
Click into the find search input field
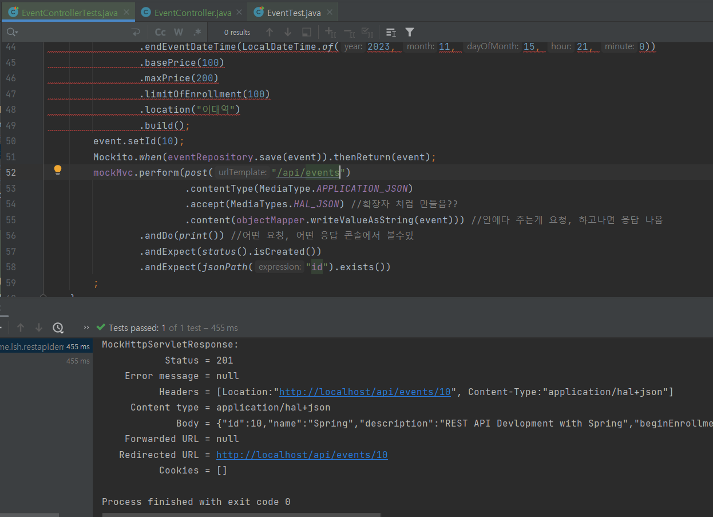[74, 32]
